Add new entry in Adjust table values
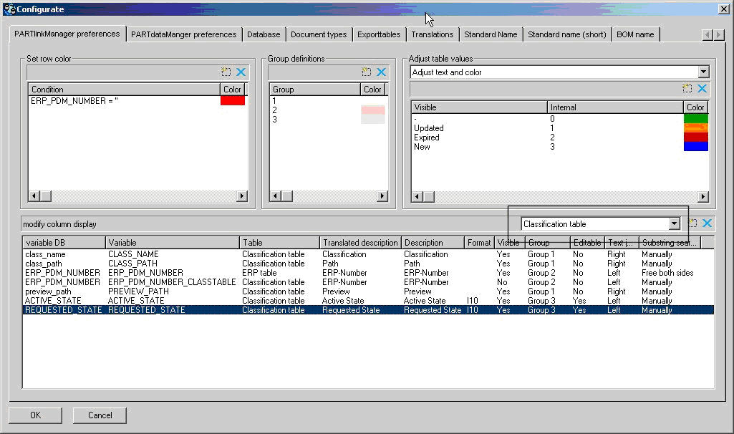This screenshot has height=434, width=734. tap(687, 89)
